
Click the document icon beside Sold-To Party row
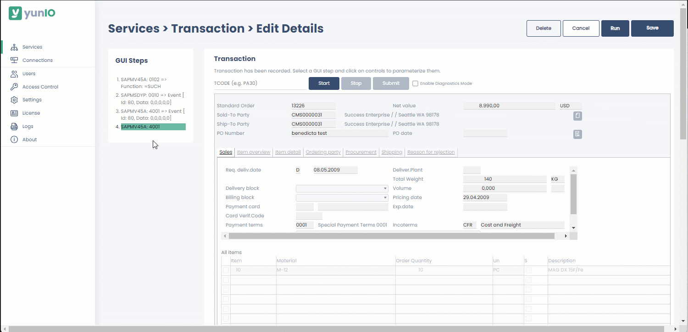(x=577, y=116)
